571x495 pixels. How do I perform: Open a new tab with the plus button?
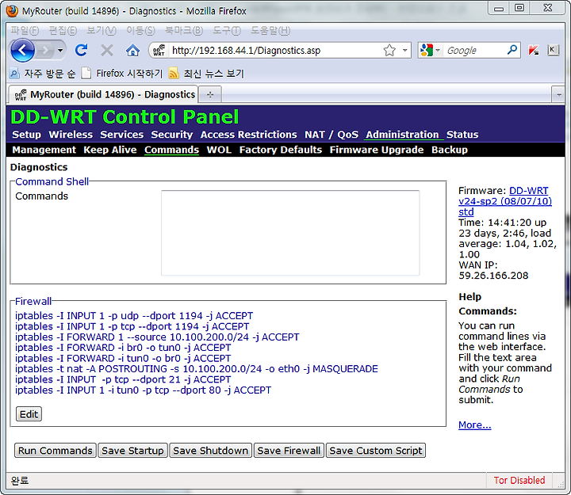[x=210, y=94]
